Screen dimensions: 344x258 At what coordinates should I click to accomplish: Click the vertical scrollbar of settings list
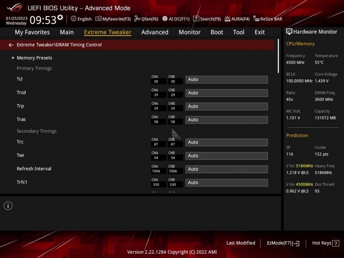(278, 56)
